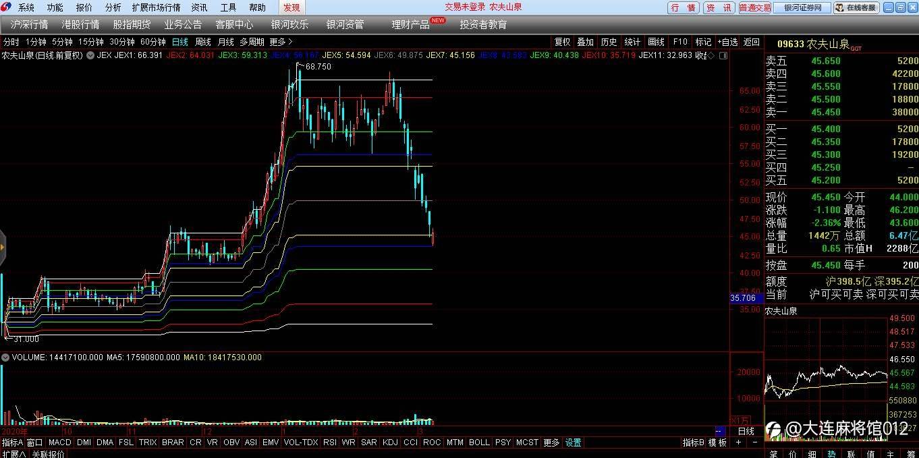The height and width of the screenshot is (458, 919).
Task: Open 扩展市场行情 menu
Action: (x=157, y=7)
